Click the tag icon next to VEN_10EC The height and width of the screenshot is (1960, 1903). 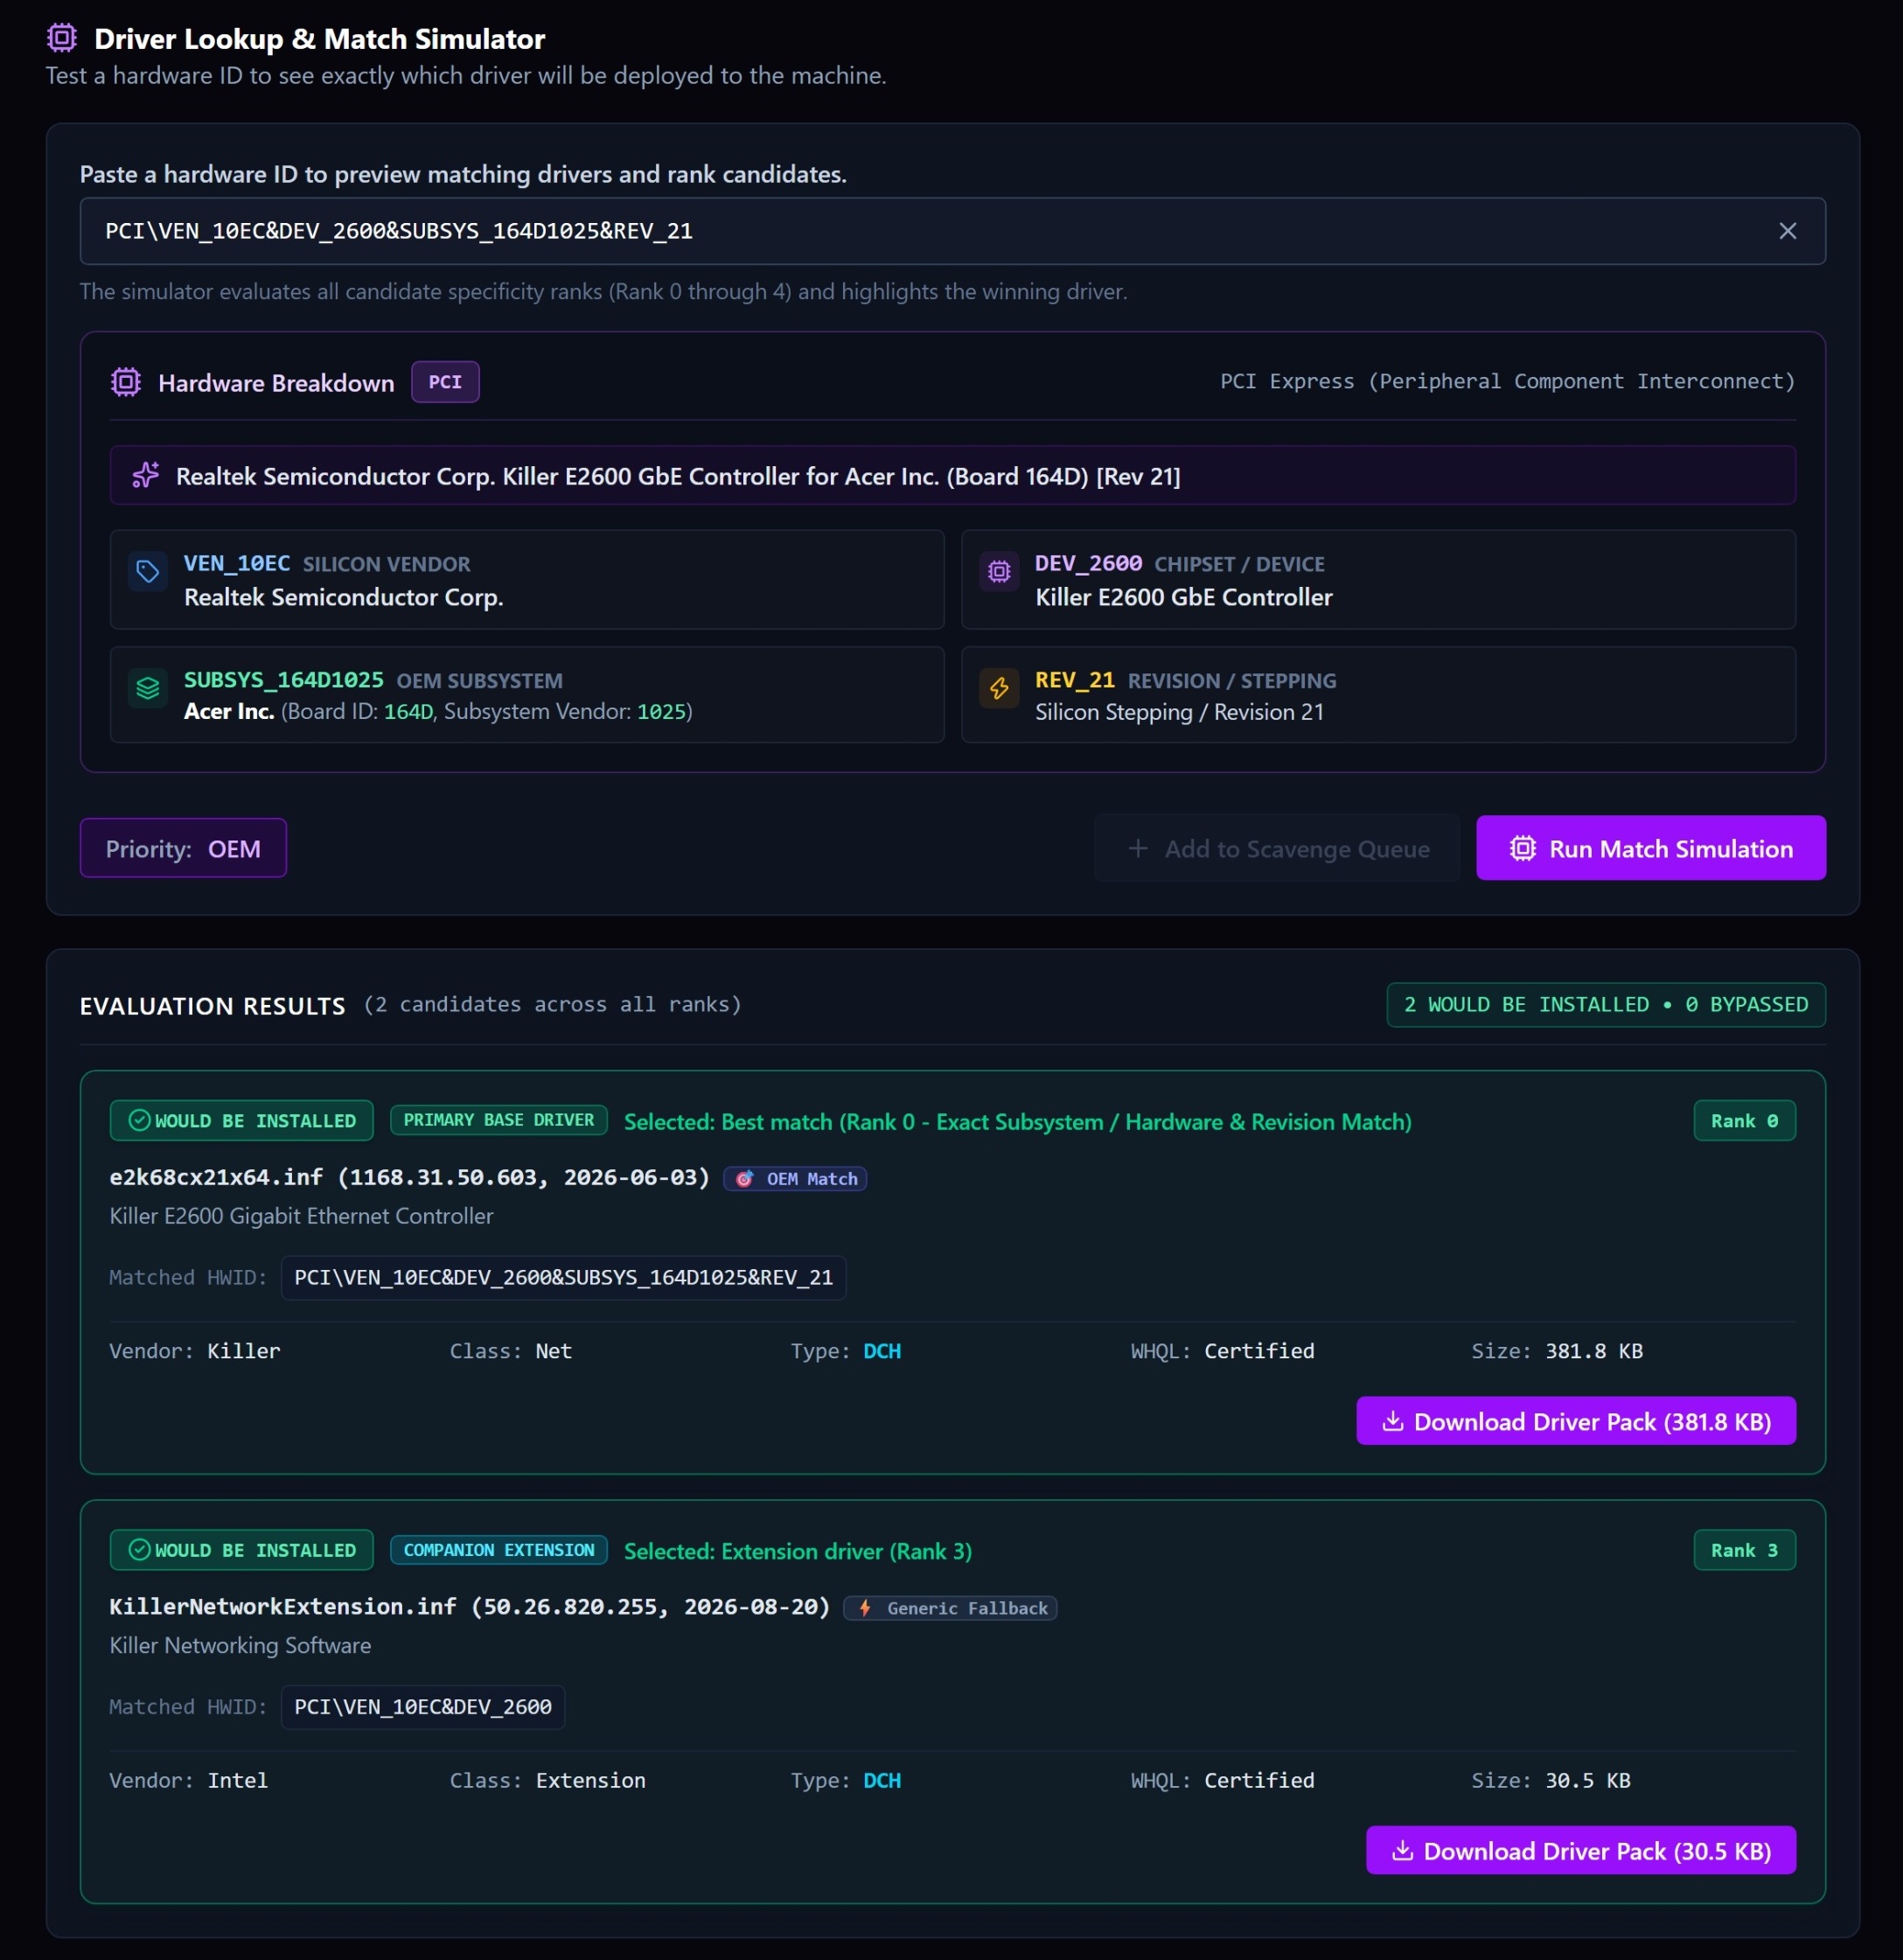click(x=148, y=572)
